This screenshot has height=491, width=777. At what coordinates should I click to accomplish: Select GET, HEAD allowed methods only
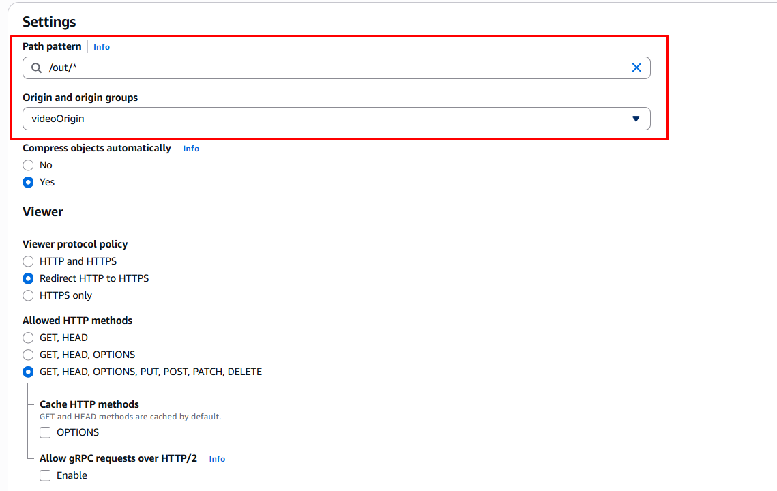click(28, 338)
